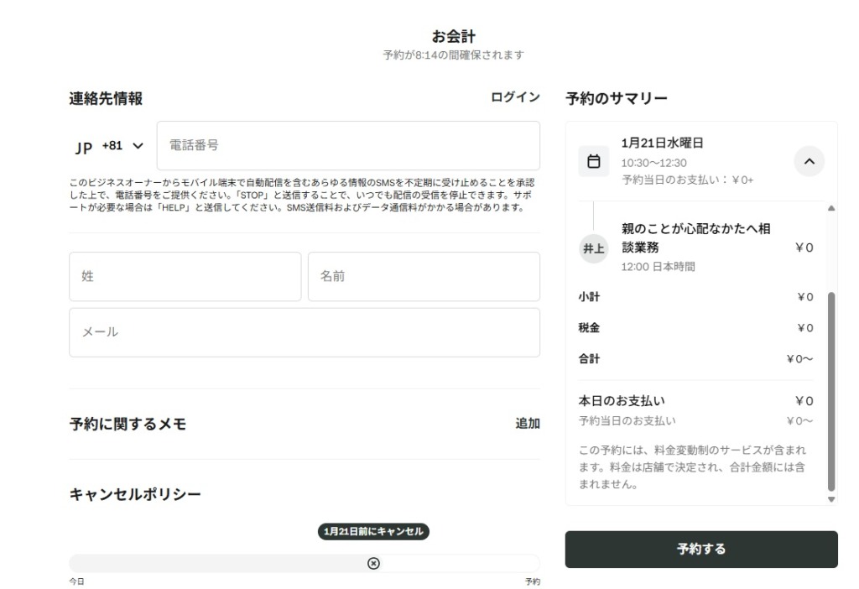859x589 pixels.
Task: Click the メール email input field
Action: click(x=305, y=332)
